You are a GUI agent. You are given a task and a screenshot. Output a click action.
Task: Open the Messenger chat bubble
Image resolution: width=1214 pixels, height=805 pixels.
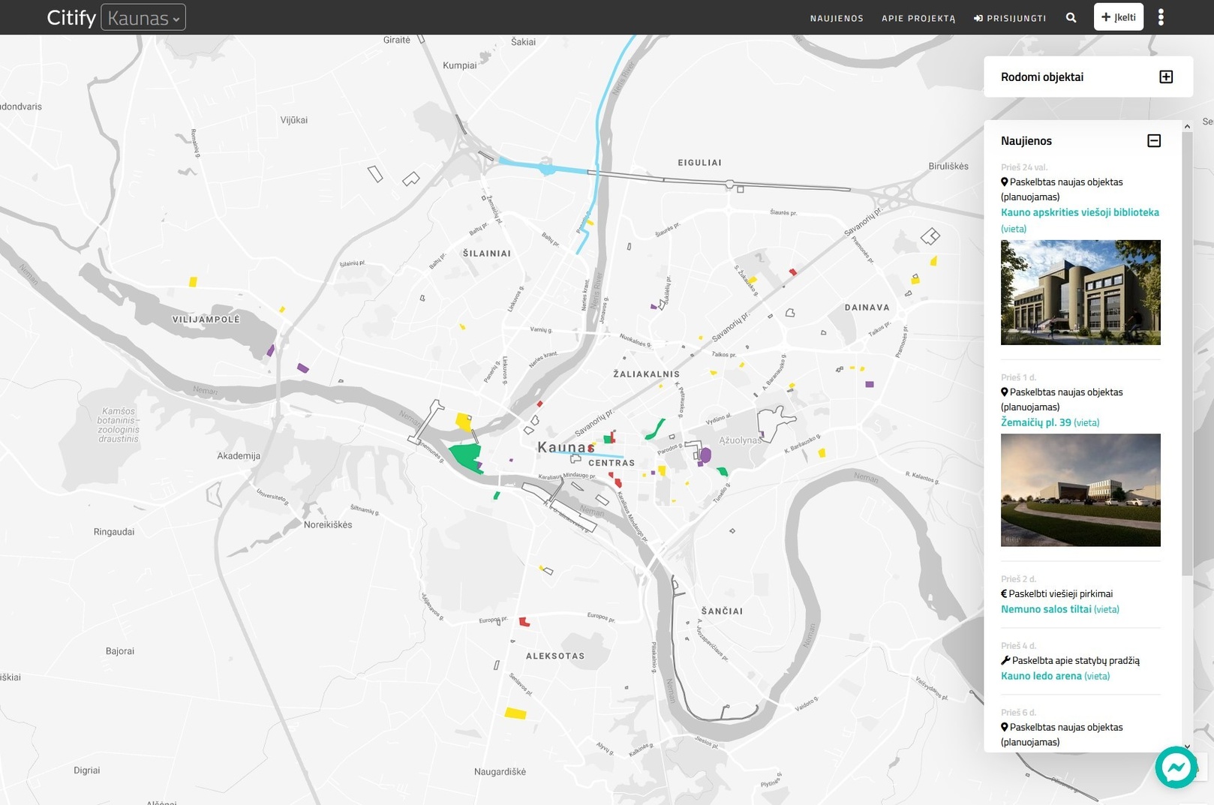(1176, 767)
